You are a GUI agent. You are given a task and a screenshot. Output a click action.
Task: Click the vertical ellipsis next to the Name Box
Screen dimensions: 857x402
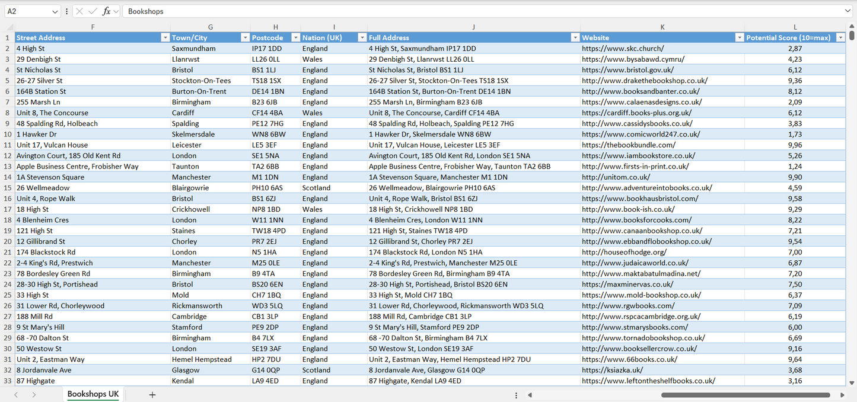66,11
